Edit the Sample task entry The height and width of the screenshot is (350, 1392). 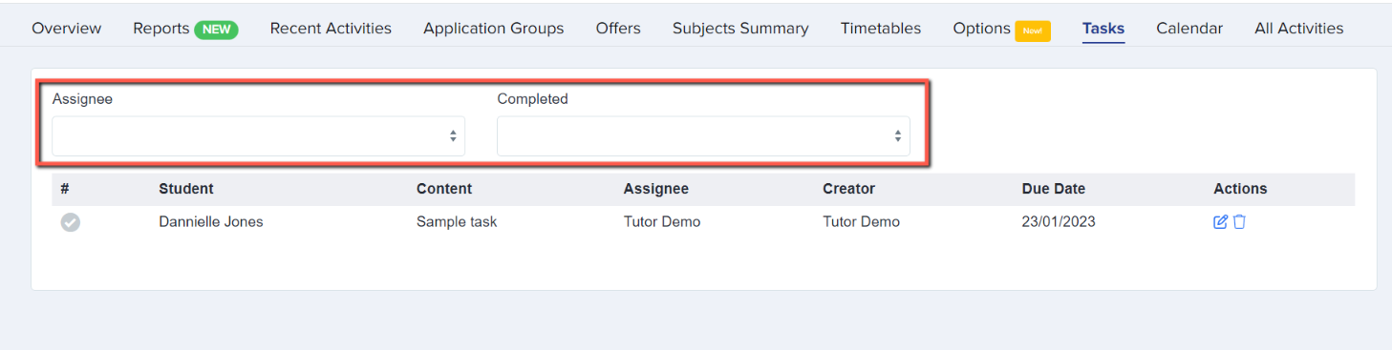[x=1220, y=222]
